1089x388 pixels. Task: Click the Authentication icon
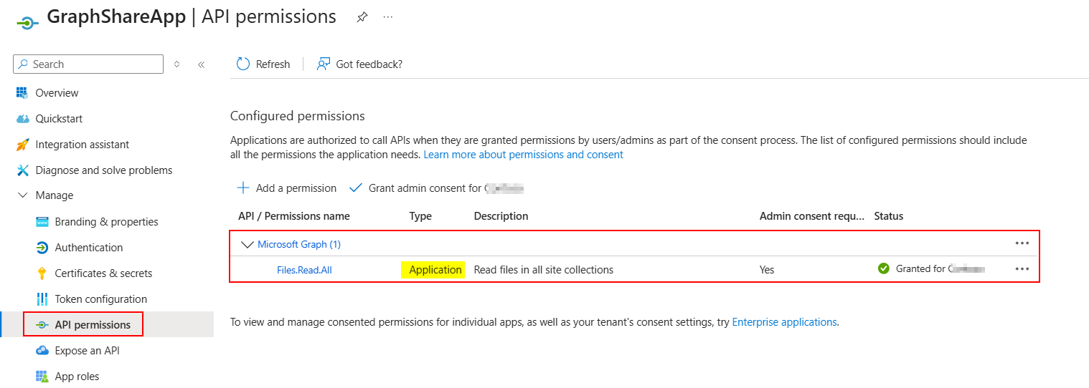pyautogui.click(x=42, y=248)
